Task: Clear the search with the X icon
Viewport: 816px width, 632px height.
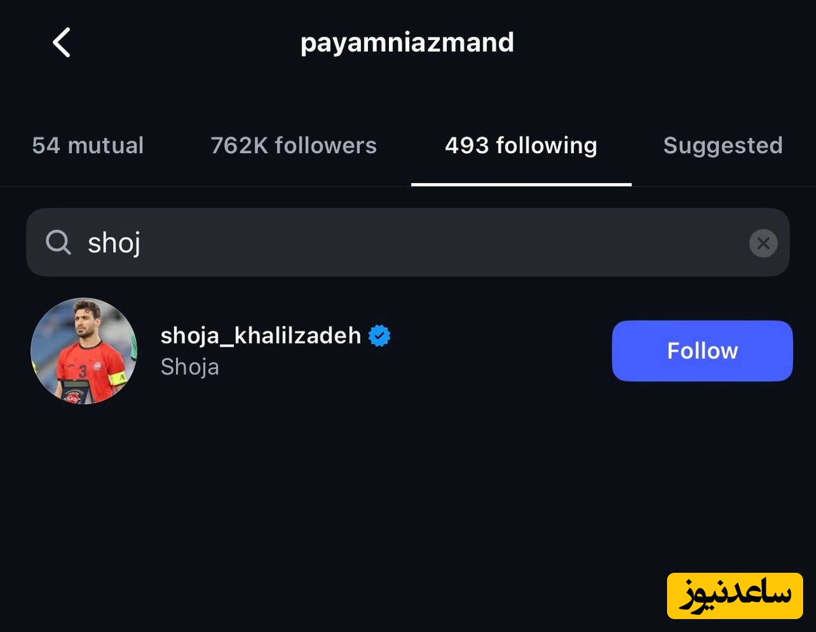Action: (x=763, y=243)
